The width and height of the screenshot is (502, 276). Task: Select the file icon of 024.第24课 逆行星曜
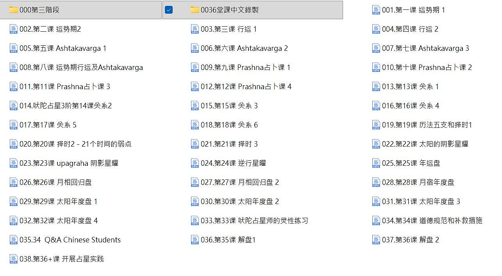(195, 163)
